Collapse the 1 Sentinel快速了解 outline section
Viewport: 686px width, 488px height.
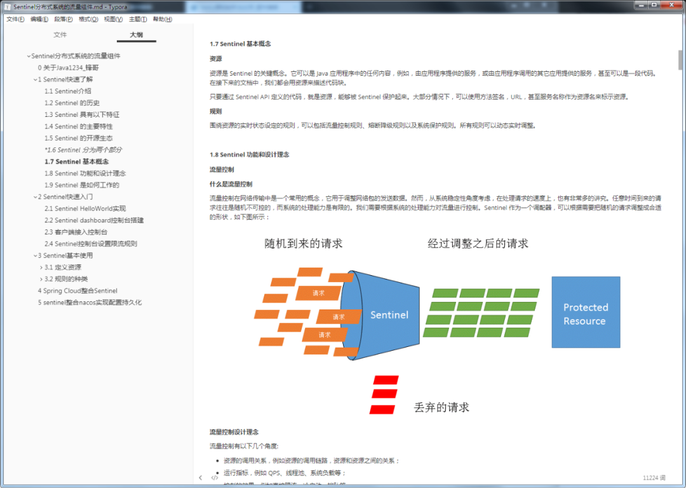(36, 79)
